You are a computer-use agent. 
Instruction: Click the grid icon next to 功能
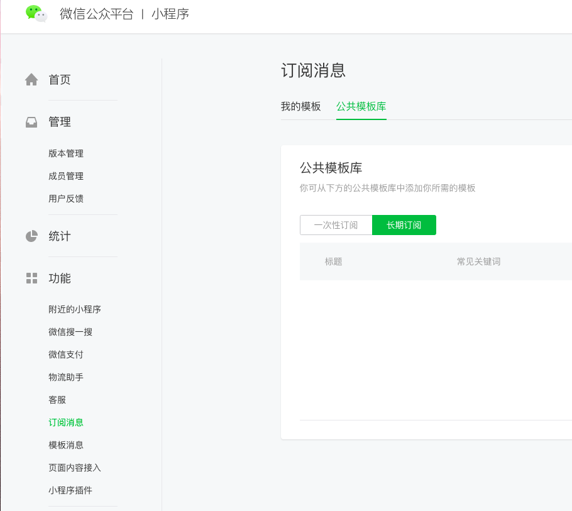coord(31,278)
